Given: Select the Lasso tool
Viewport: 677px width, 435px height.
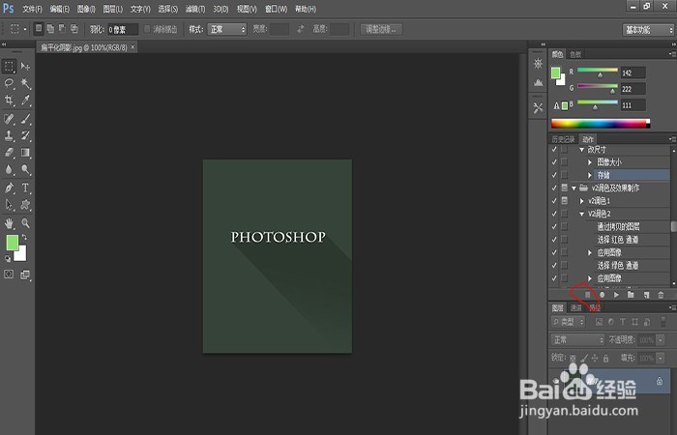Looking at the screenshot, I should [9, 83].
